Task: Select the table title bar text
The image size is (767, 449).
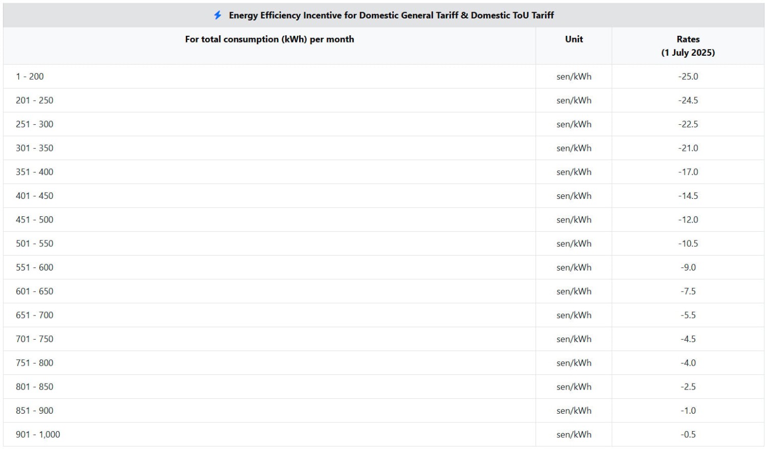Action: pyautogui.click(x=391, y=15)
